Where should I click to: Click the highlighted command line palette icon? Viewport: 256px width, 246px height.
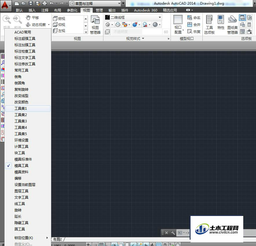pyautogui.click(x=242, y=18)
